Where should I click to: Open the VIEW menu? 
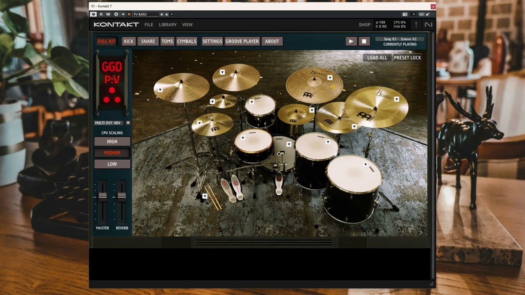pos(187,25)
